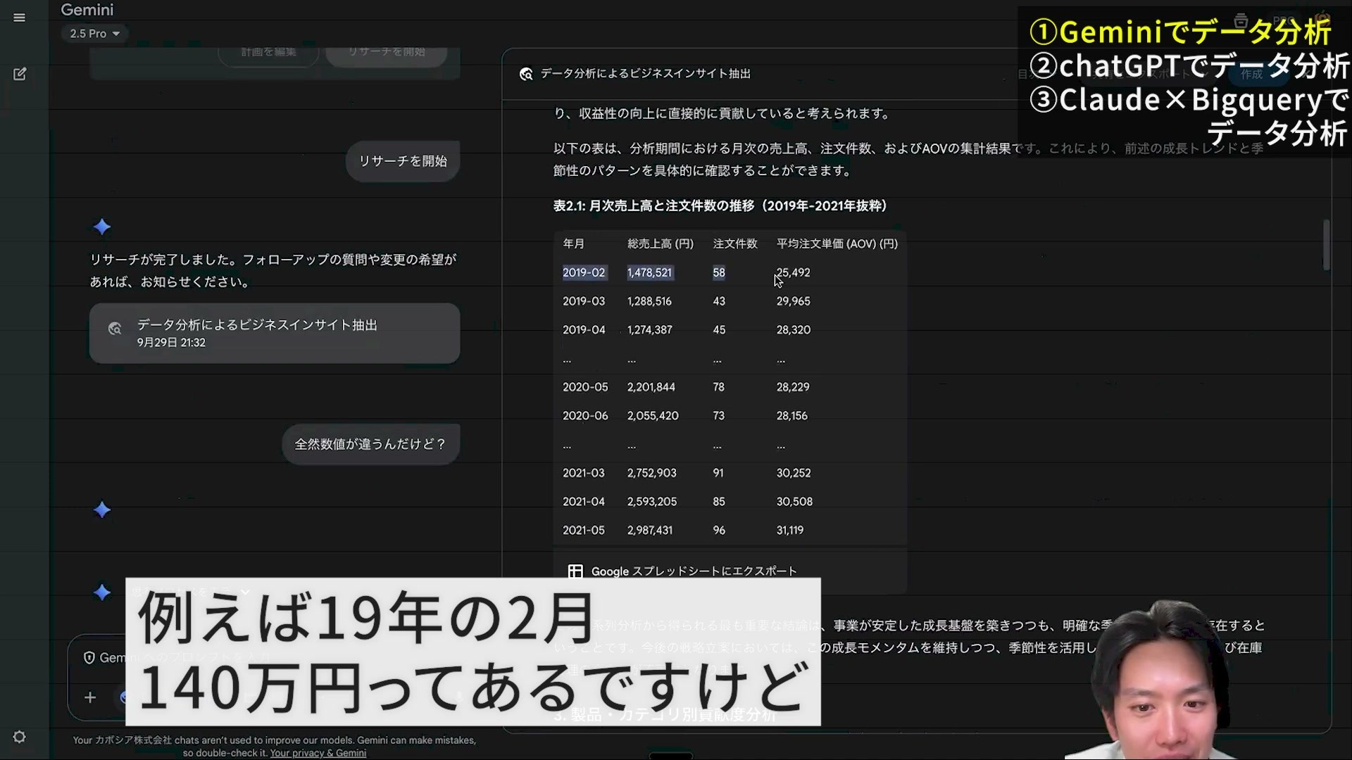
Task: Click the plus add-attachment icon in prompt box
Action: (90, 697)
